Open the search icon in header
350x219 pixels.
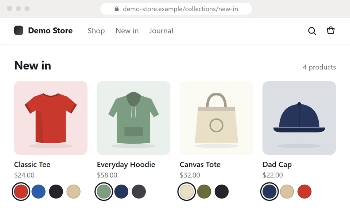tap(312, 31)
